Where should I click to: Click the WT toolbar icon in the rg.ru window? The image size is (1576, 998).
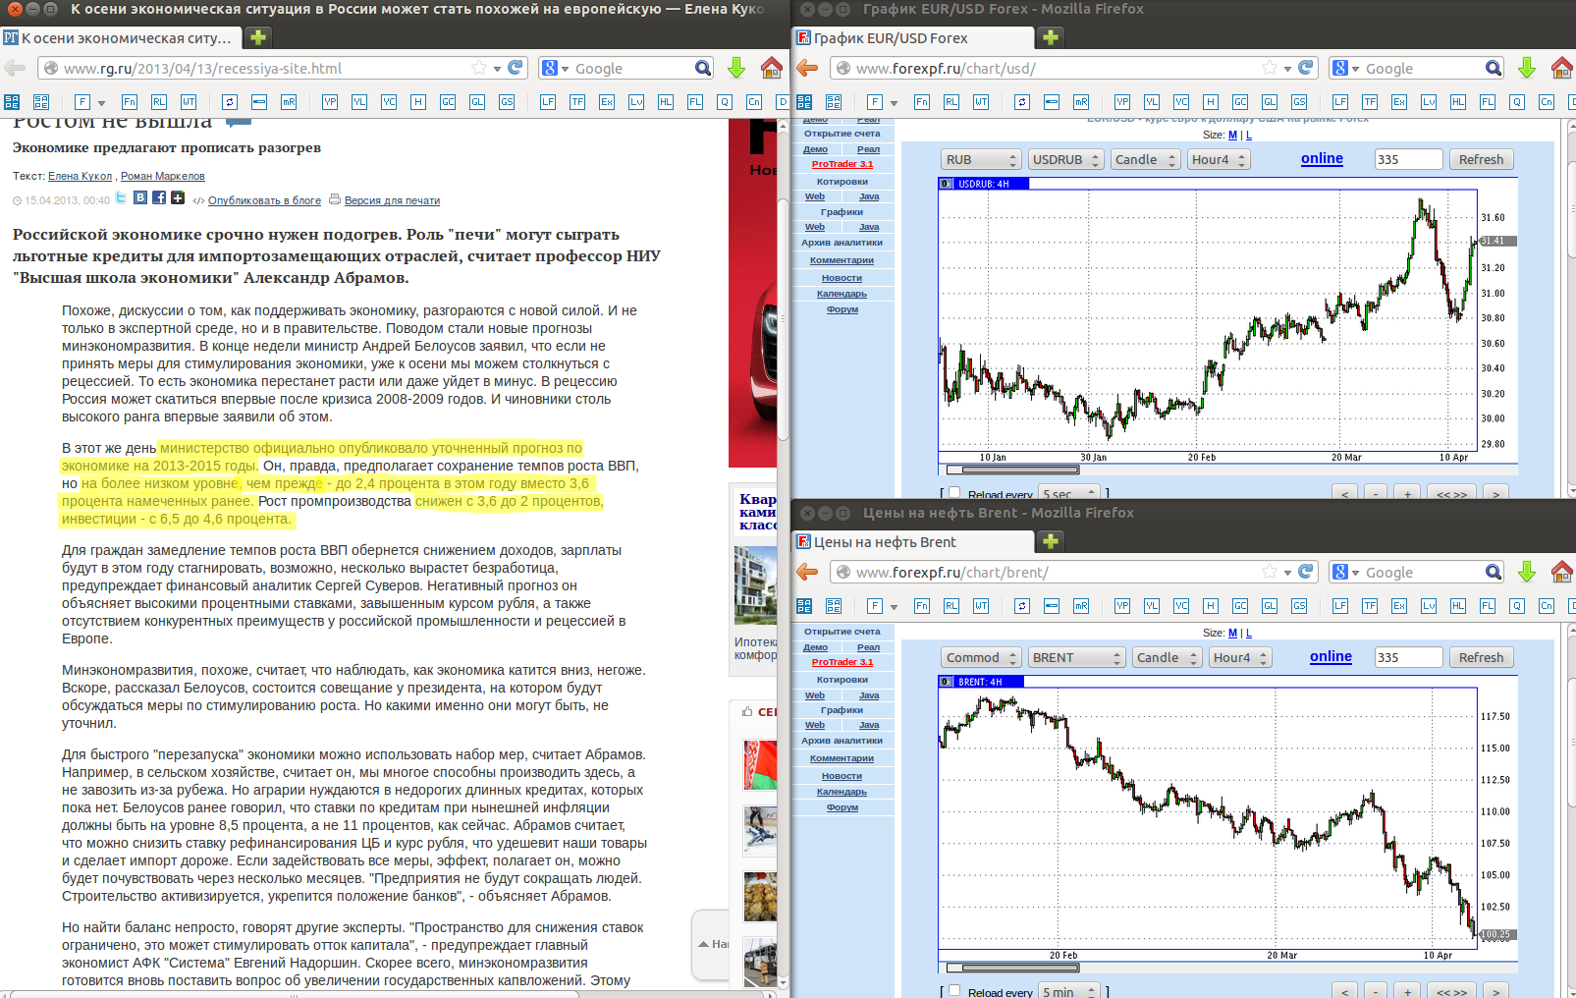189,102
